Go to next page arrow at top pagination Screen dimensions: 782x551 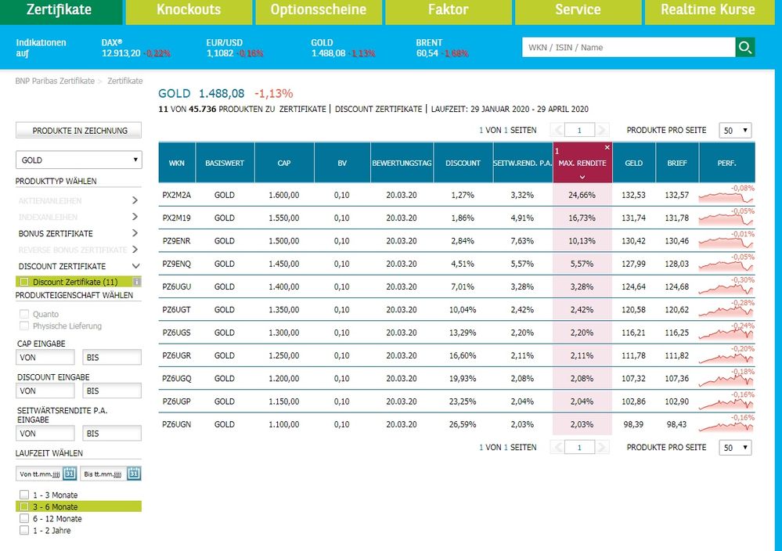click(x=603, y=131)
